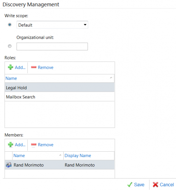Click the green plus icon under Members
The width and height of the screenshot is (176, 190).
coord(10,145)
